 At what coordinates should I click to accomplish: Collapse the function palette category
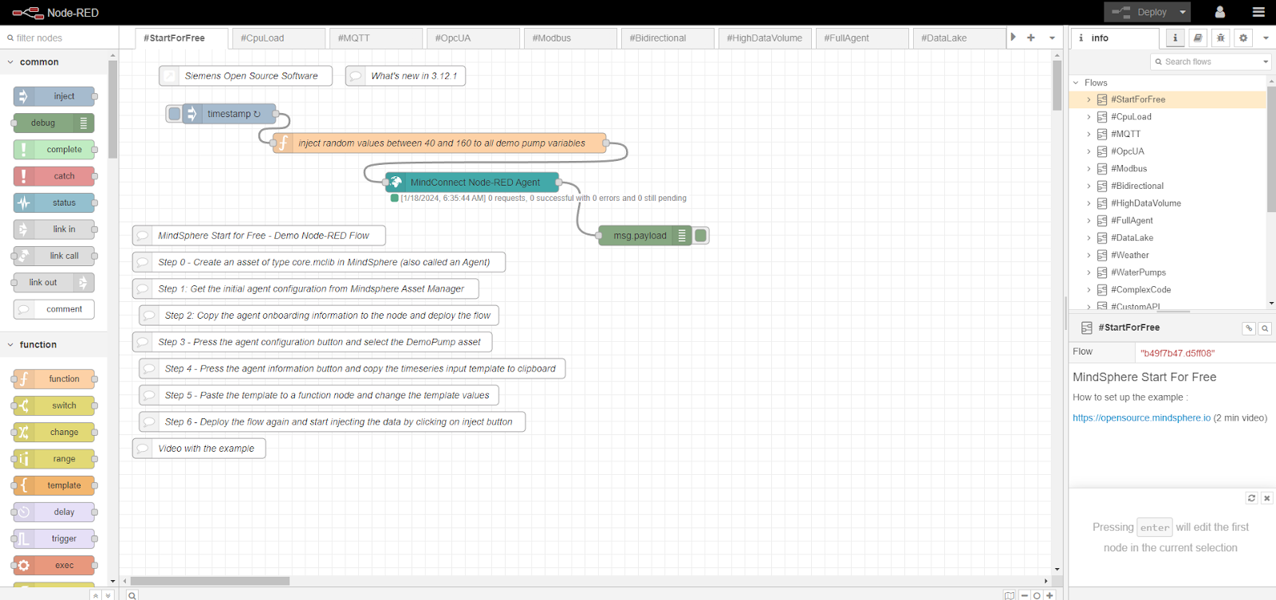click(x=10, y=345)
